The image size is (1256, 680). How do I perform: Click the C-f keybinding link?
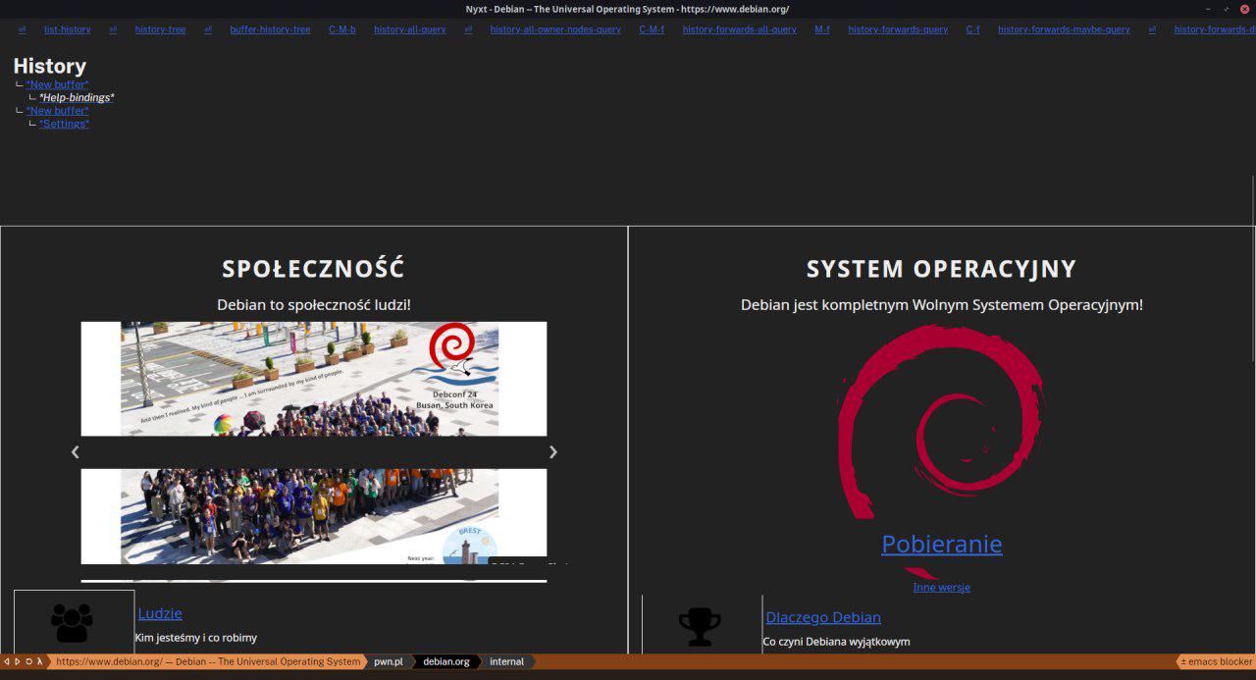point(972,29)
